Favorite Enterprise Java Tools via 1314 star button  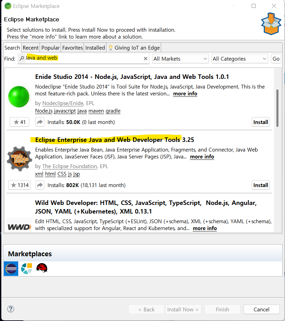pyautogui.click(x=19, y=185)
